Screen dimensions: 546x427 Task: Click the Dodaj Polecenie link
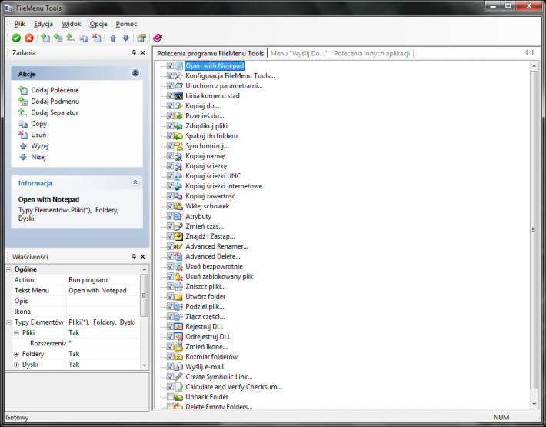[55, 90]
